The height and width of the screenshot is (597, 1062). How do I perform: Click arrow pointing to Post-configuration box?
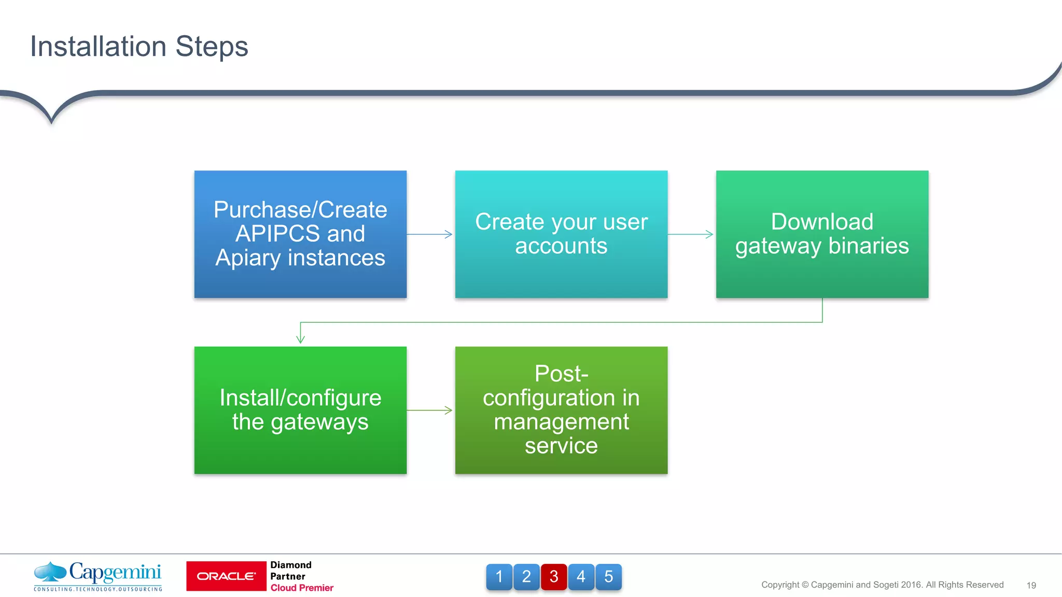[430, 410]
